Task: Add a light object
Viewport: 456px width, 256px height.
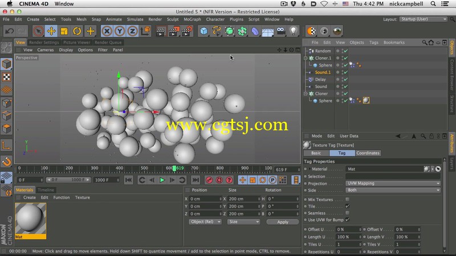Action: tap(294, 31)
